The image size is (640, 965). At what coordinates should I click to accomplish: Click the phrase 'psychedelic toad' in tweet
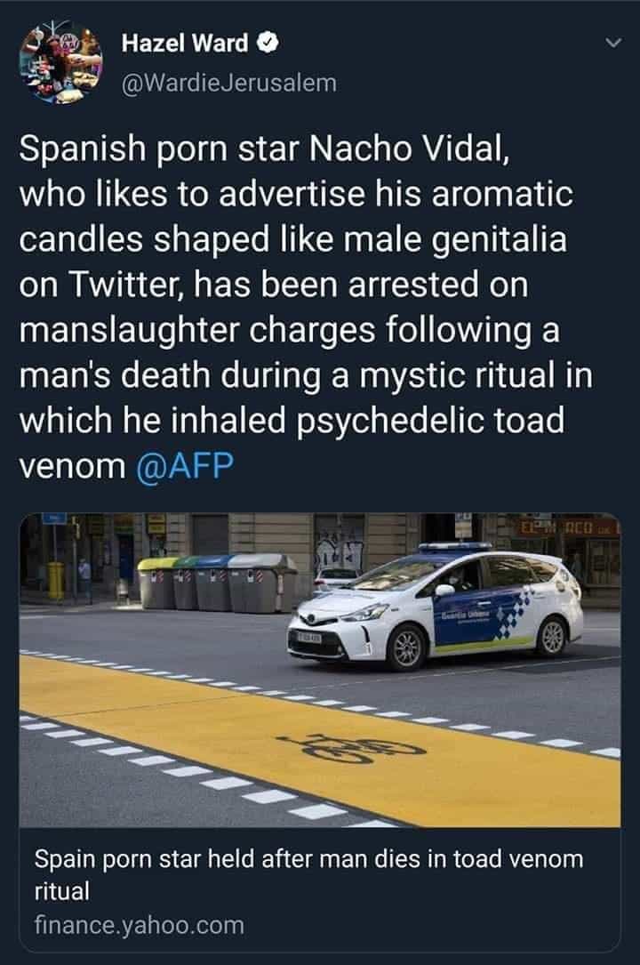coord(430,421)
